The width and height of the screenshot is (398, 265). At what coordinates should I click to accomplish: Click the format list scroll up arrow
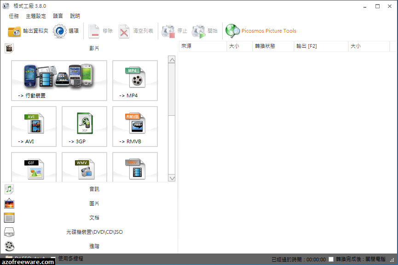[172, 60]
